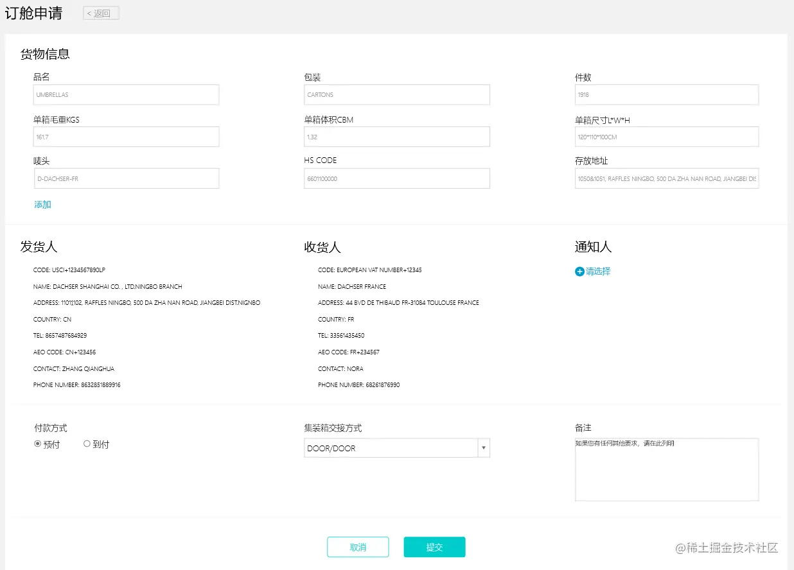794x570 pixels.
Task: Click the 品名 field containing UMBRELLAS
Action: click(x=127, y=94)
